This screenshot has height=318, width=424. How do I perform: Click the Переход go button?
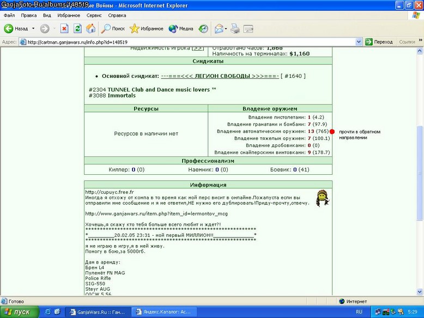379,42
